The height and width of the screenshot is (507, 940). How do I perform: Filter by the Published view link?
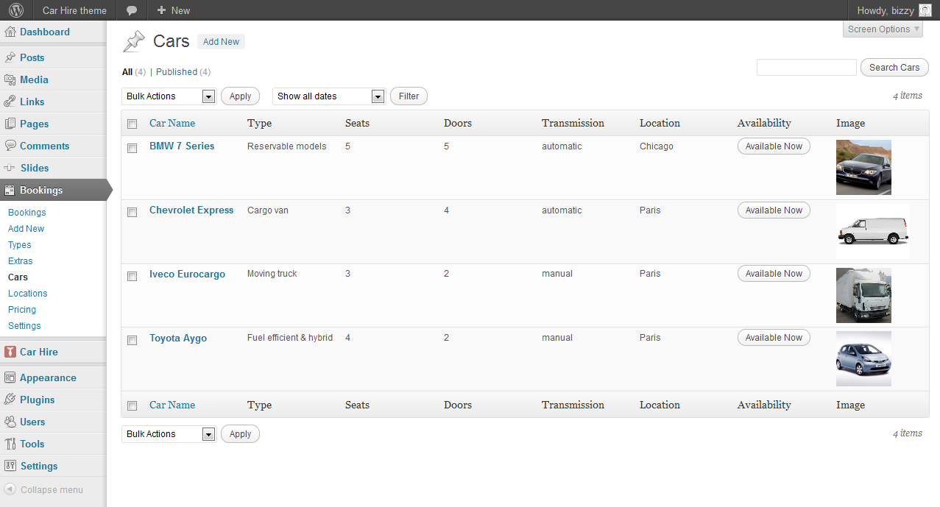click(x=177, y=72)
